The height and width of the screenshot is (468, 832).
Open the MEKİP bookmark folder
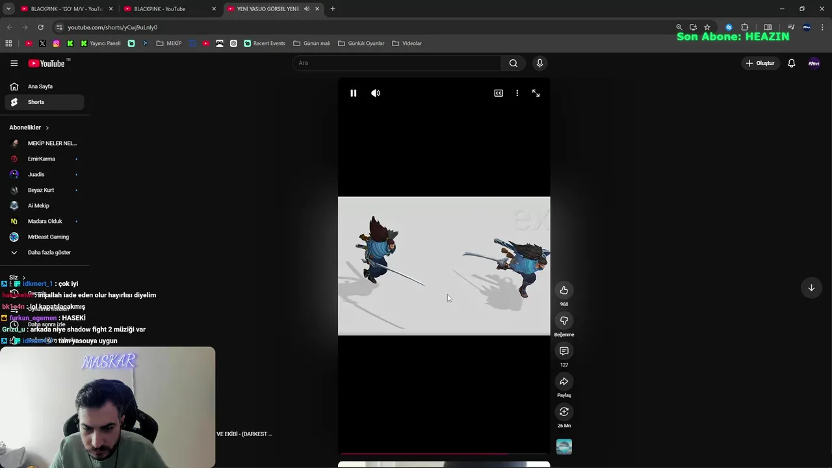point(169,43)
